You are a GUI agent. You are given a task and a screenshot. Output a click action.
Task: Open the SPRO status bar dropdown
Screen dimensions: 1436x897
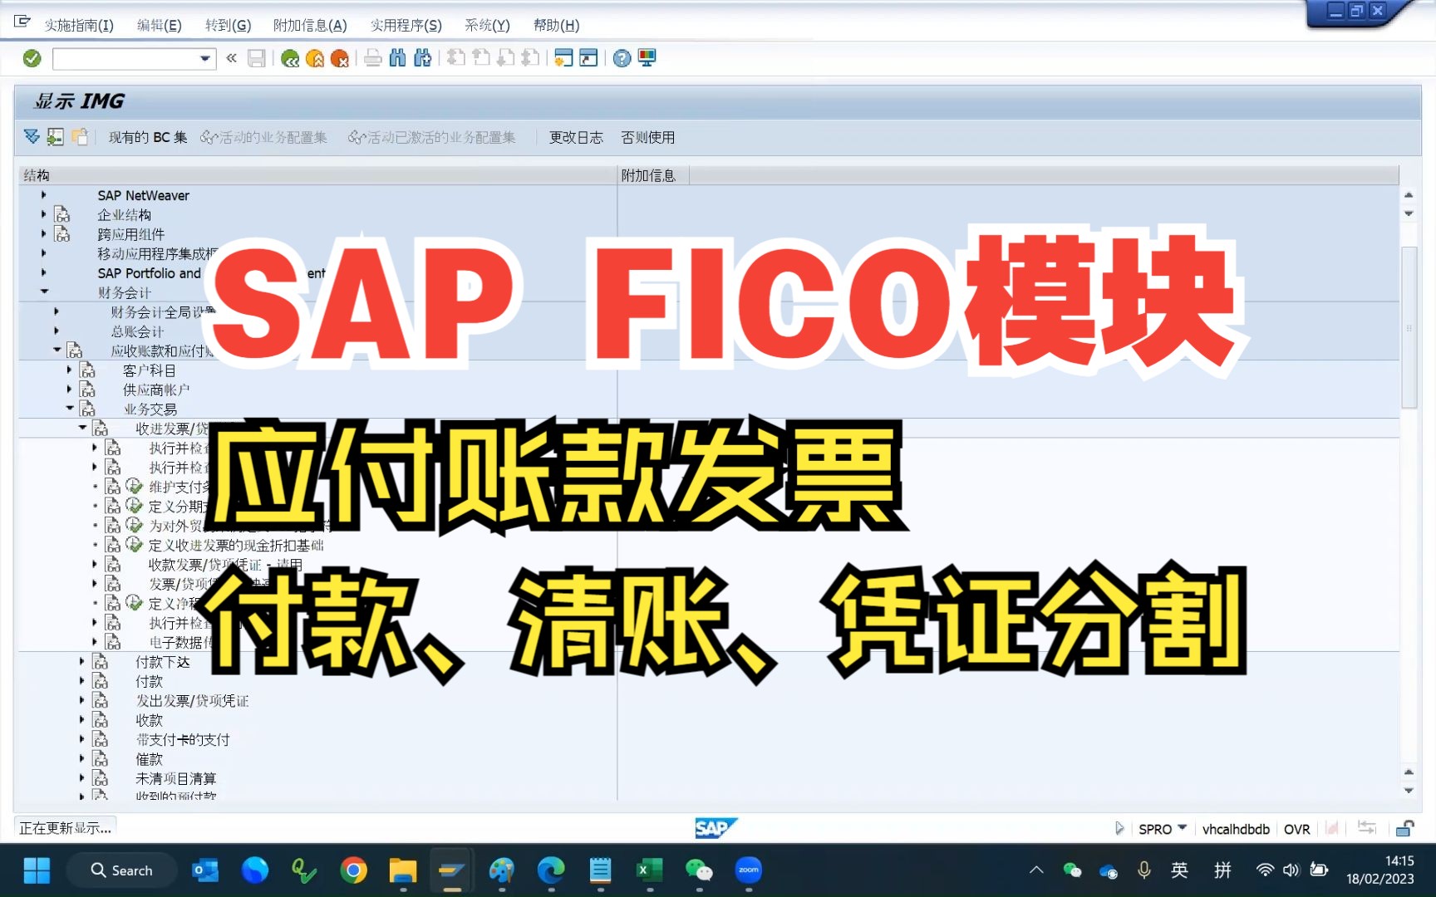point(1183,828)
